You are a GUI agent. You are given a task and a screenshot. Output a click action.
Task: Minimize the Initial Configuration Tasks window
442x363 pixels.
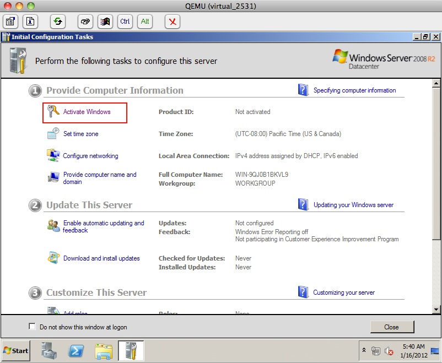[417, 37]
